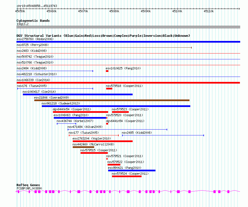Select nsv436744 (Korbel2007) label

coord(75,121)
